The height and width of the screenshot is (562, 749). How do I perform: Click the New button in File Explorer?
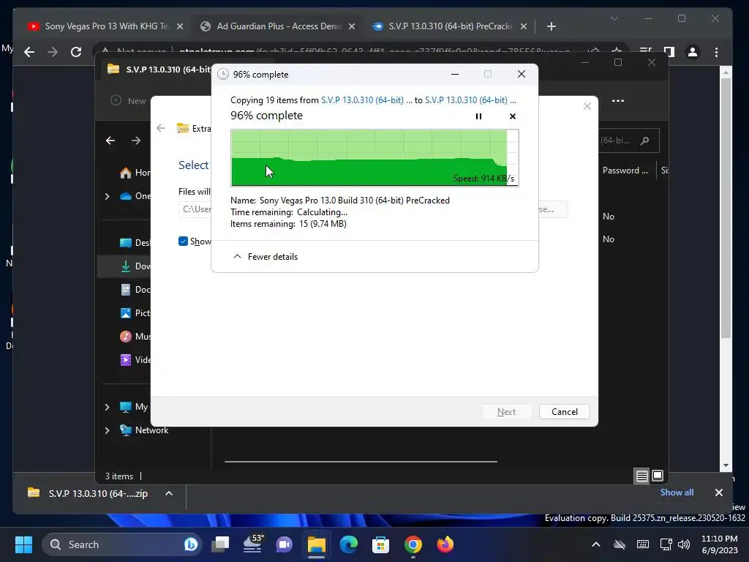(x=128, y=100)
